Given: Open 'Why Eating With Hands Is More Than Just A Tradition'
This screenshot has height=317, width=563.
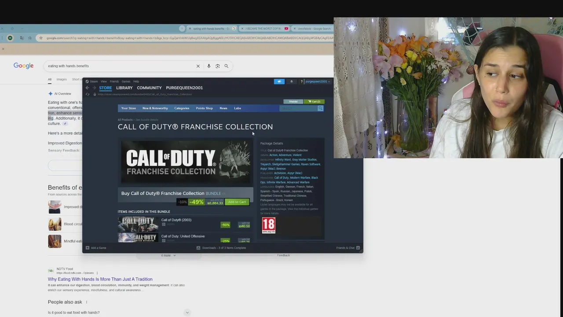Looking at the screenshot, I should [x=100, y=279].
